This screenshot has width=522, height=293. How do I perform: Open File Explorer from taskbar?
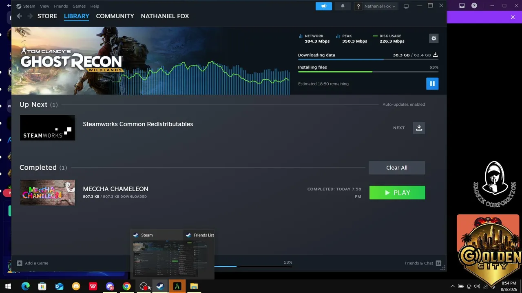point(194,286)
